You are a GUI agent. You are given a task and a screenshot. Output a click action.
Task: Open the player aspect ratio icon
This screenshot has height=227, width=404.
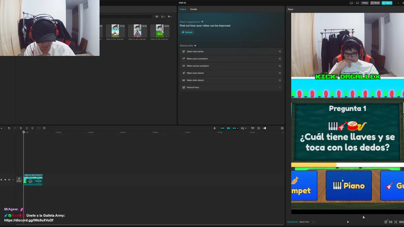click(x=401, y=222)
